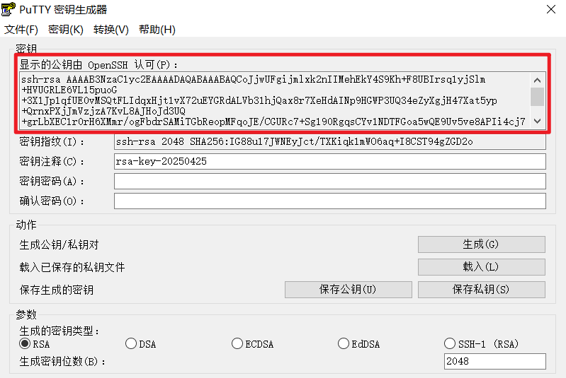Click the 保存私钥(S) button
This screenshot has width=566, height=378.
482,290
